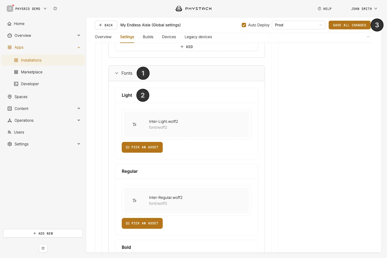Open the info icon beside Phygrid Demo
387x258 pixels.
click(x=55, y=9)
